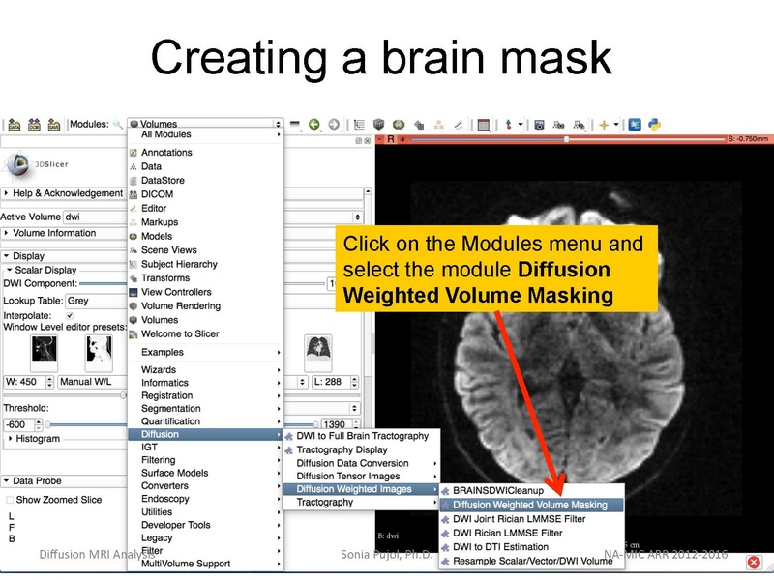Open the DICOM module from the toolbar
The height and width of the screenshot is (580, 774).
tap(33, 127)
